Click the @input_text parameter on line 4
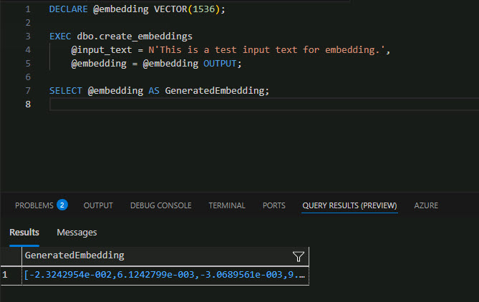This screenshot has width=479, height=302. [102, 50]
